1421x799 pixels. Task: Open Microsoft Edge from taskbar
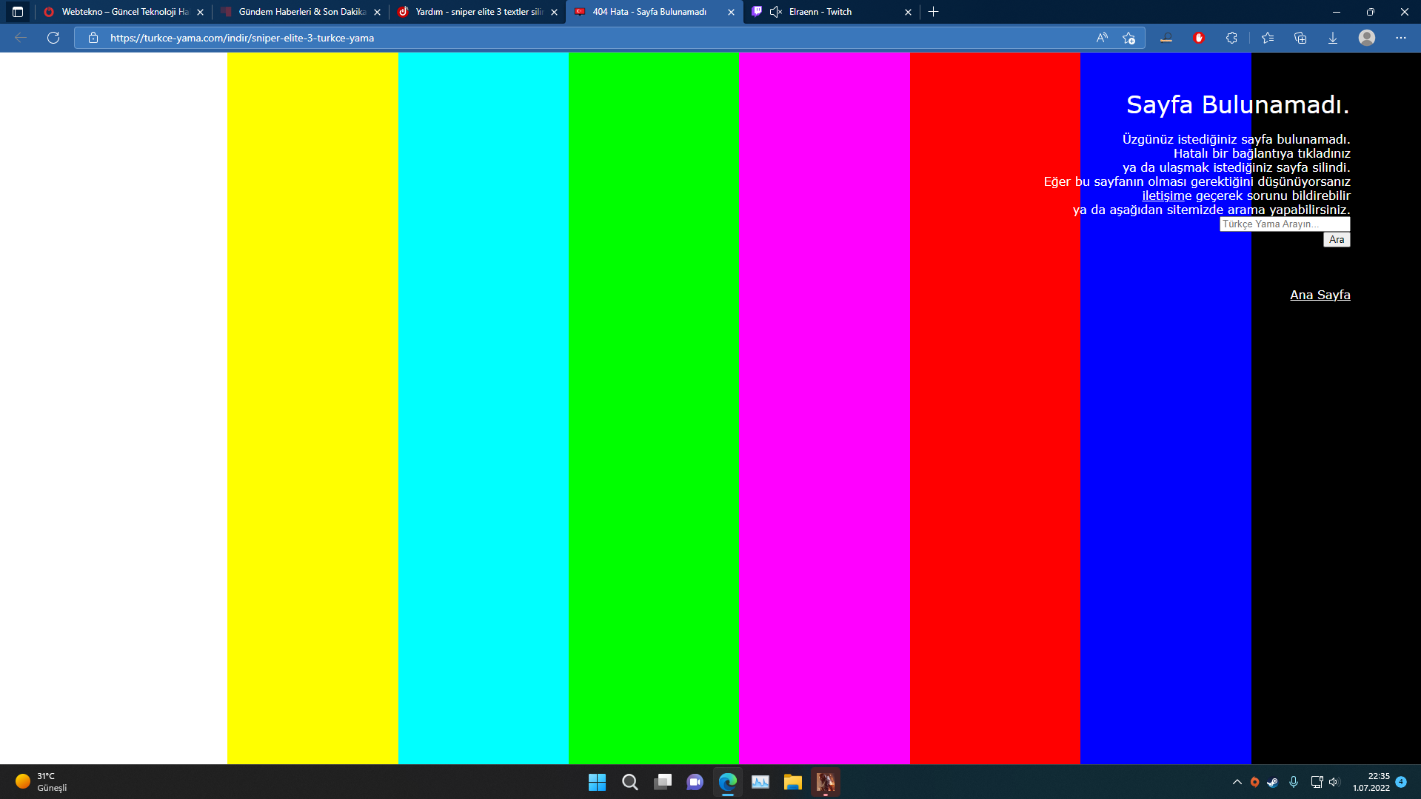(727, 782)
